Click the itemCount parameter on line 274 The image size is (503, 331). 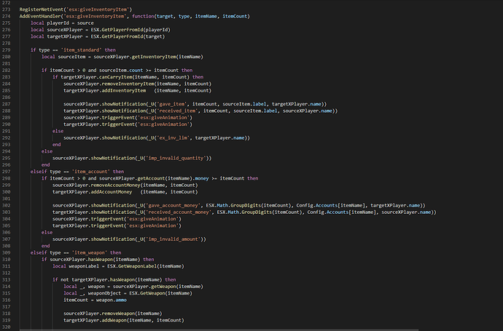[235, 16]
